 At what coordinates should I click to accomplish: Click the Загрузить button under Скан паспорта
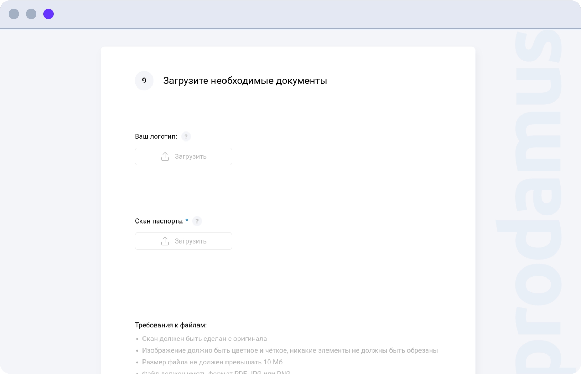click(183, 241)
